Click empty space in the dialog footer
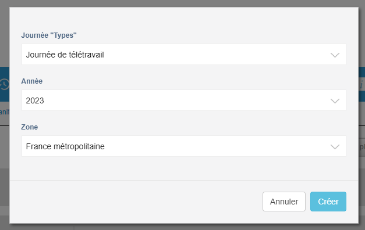The height and width of the screenshot is (230, 365). pyautogui.click(x=135, y=202)
